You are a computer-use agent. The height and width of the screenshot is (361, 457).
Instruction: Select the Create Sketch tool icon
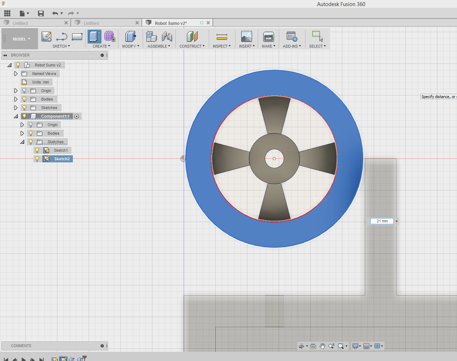[x=46, y=37]
